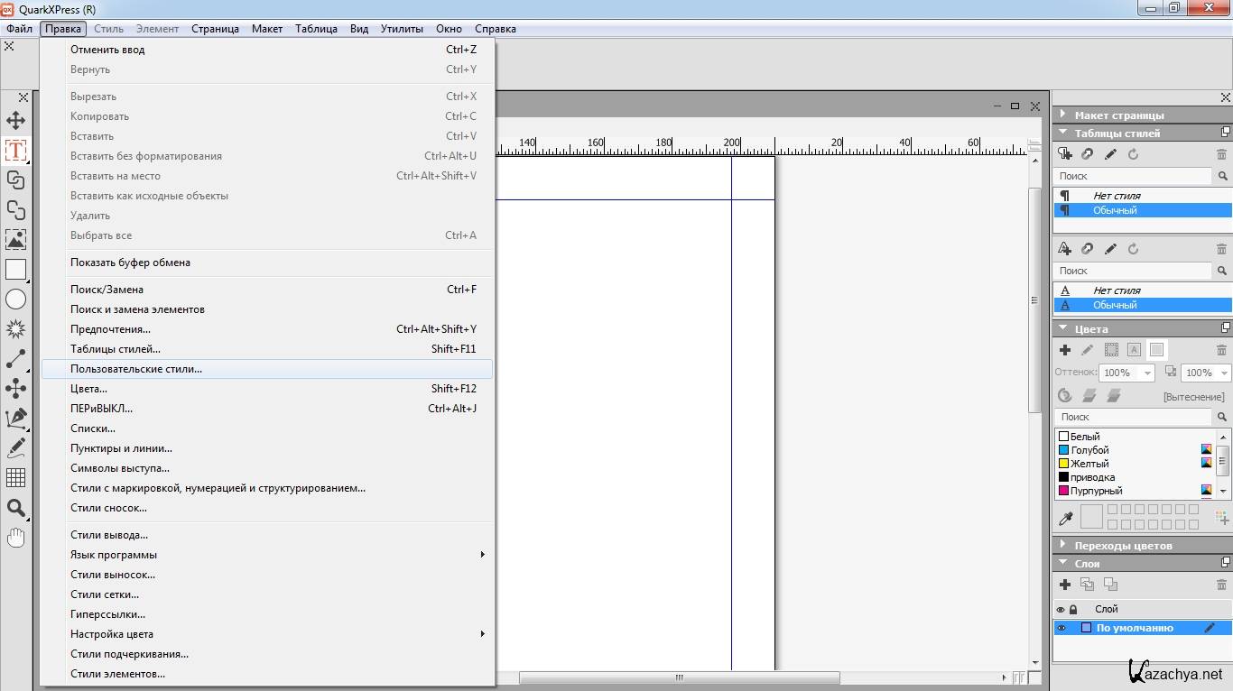The height and width of the screenshot is (691, 1233).
Task: Pick the Zoom magnifier tool
Action: (15, 508)
